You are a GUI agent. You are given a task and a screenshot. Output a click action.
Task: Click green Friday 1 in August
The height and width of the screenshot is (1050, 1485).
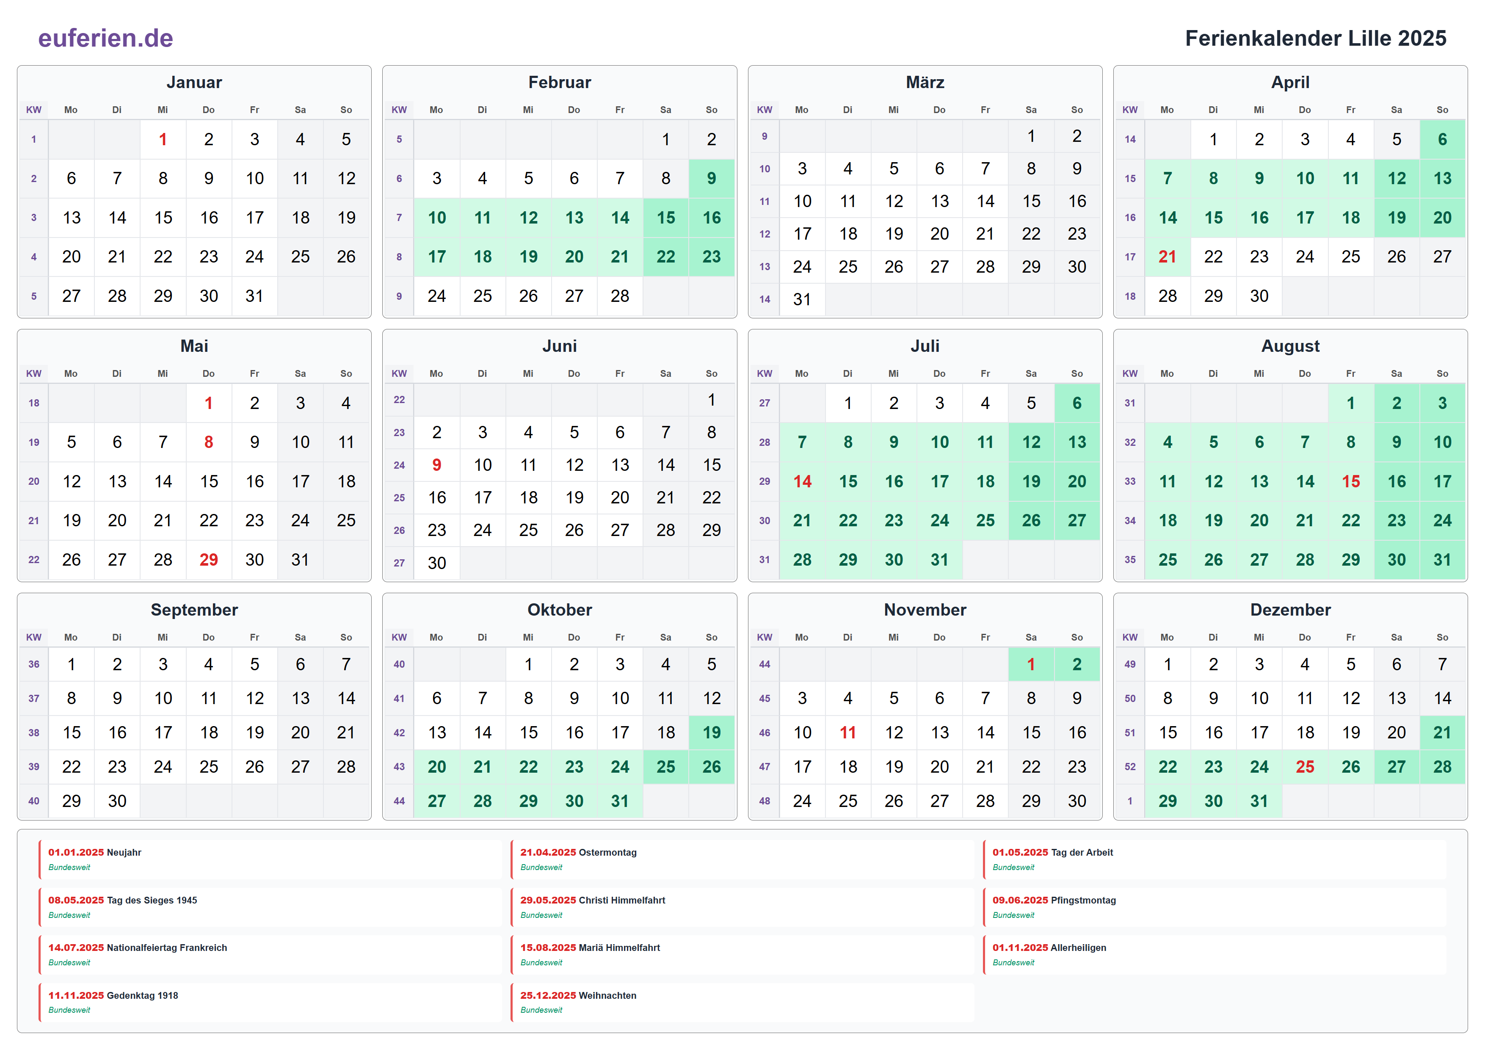point(1350,403)
